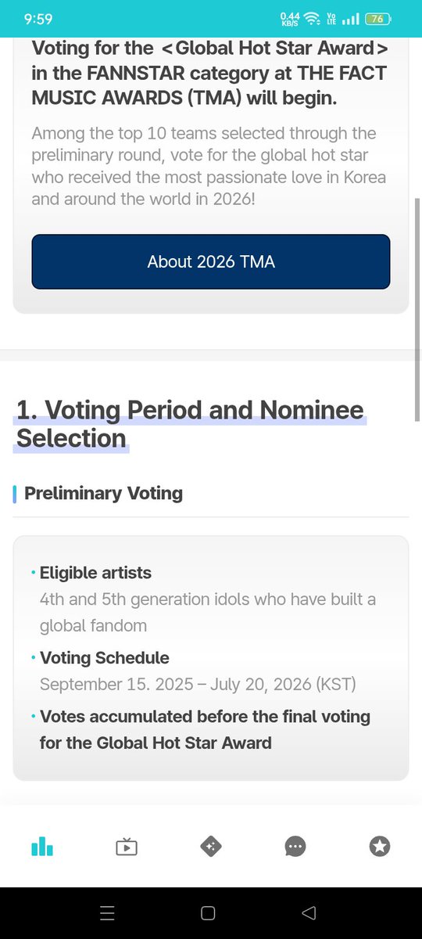This screenshot has width=422, height=939.
Task: Tap the Voting Schedule bullet item
Action: pyautogui.click(x=104, y=658)
